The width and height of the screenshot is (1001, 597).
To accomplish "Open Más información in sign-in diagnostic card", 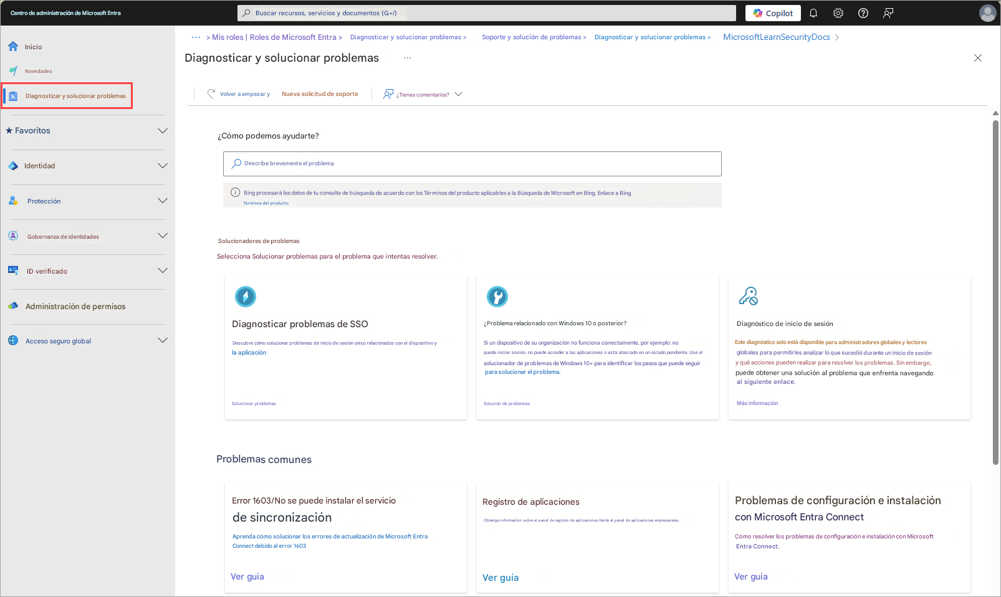I will [x=757, y=403].
